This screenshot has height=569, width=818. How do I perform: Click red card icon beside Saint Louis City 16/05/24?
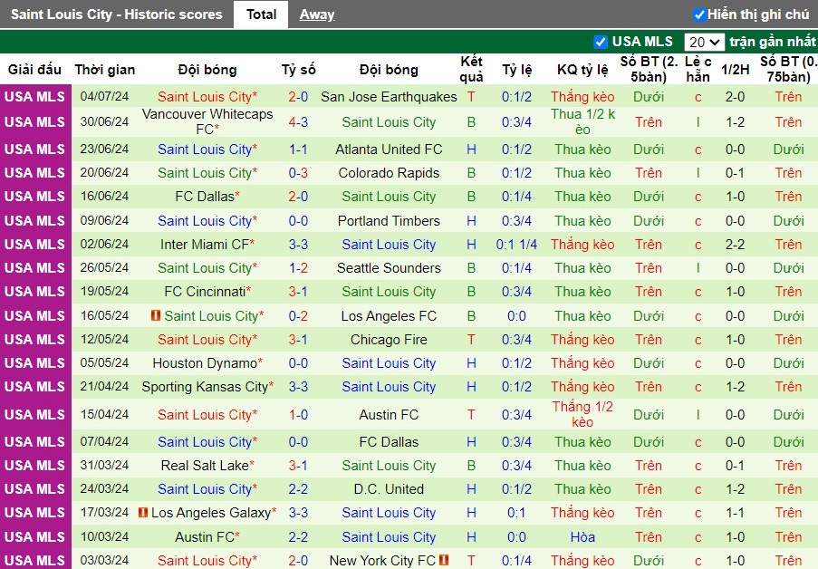coord(156,315)
